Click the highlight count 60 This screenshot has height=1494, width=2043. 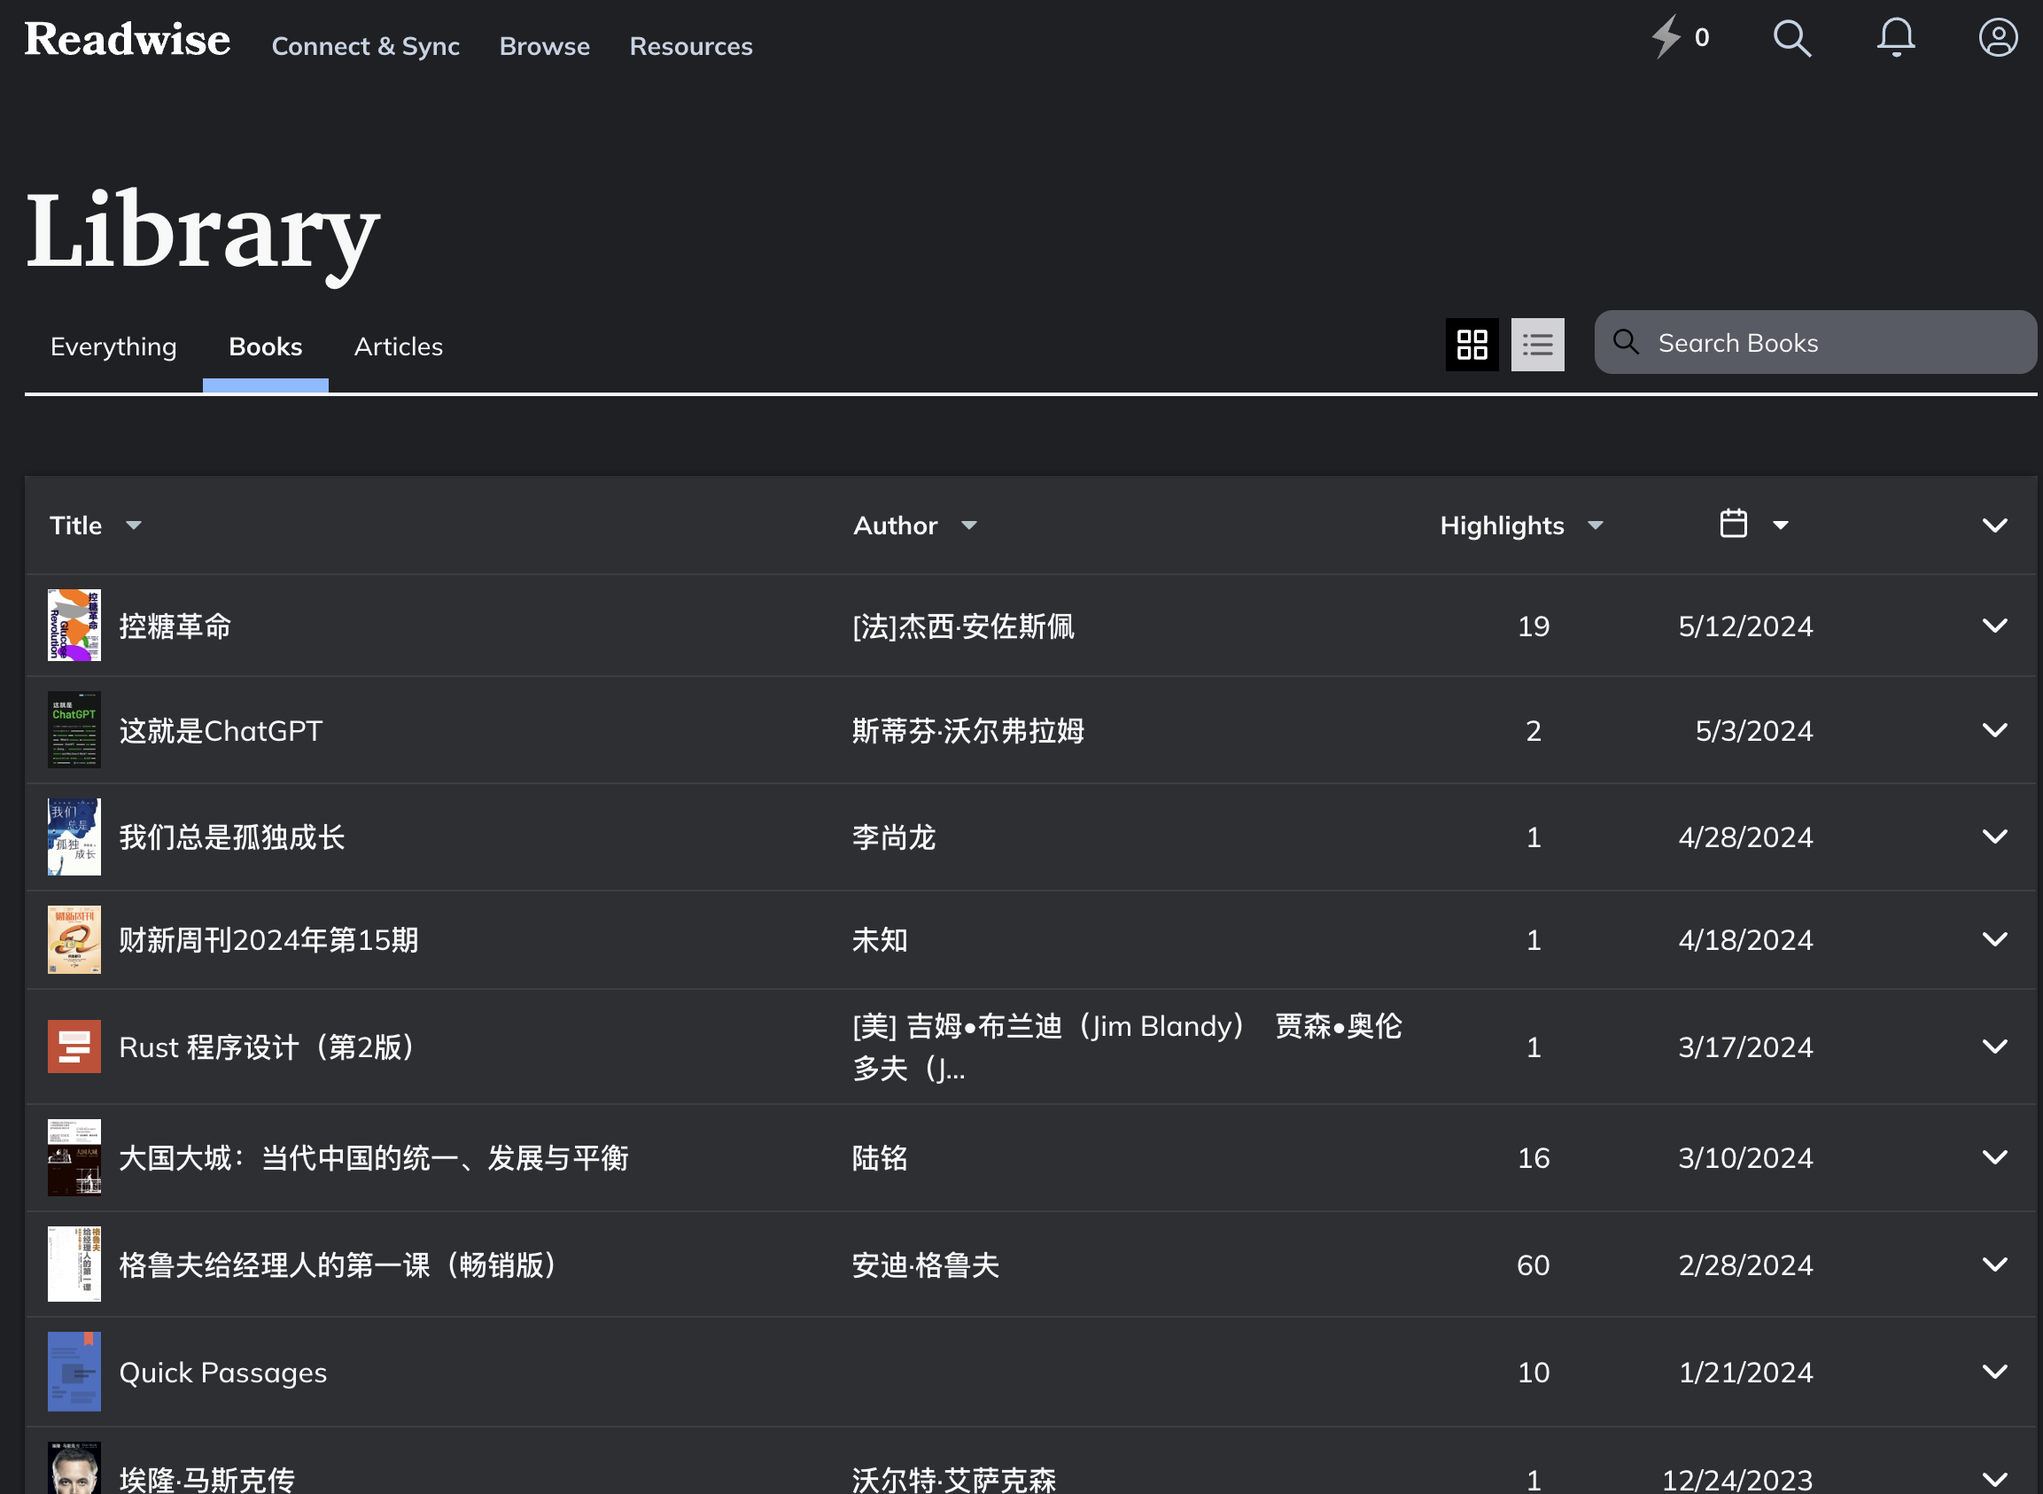[1534, 1264]
